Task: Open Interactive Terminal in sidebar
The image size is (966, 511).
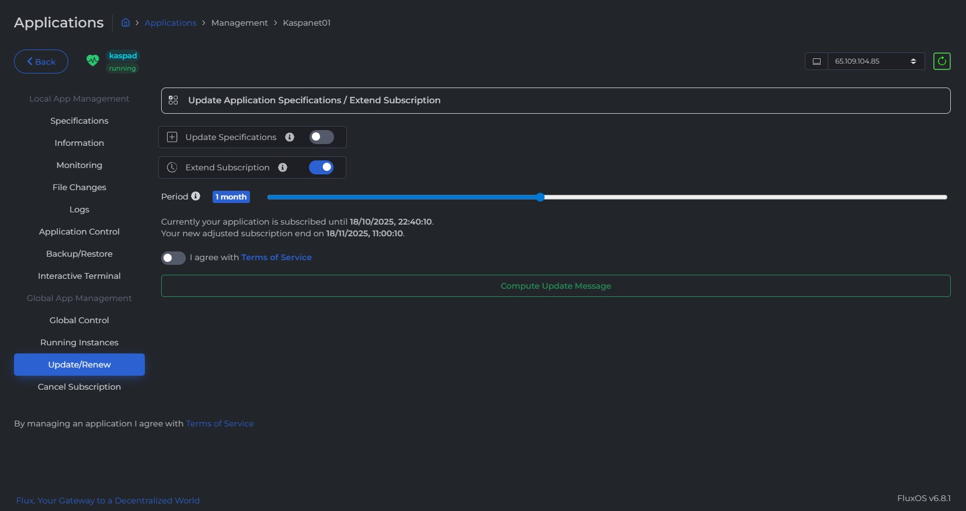Action: point(79,276)
